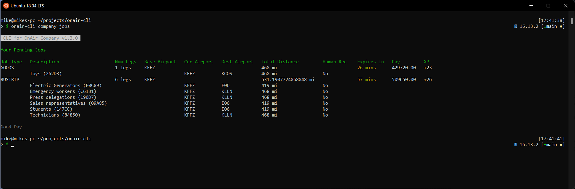This screenshot has width=575, height=189.
Task: Click the '57 mins' expiry value
Action: coord(367,80)
